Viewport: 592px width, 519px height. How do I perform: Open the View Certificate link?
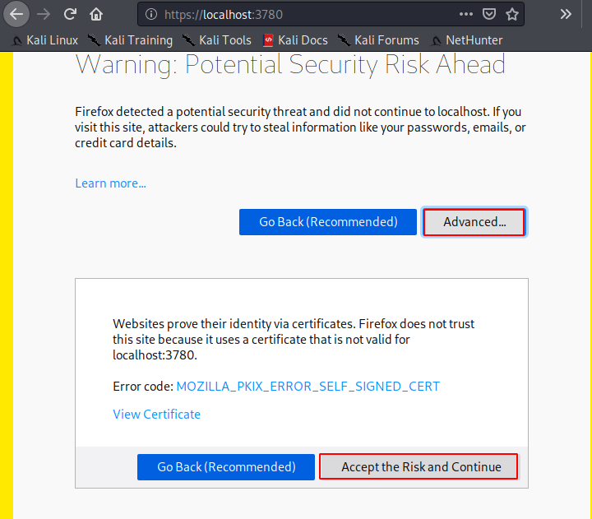pos(156,415)
